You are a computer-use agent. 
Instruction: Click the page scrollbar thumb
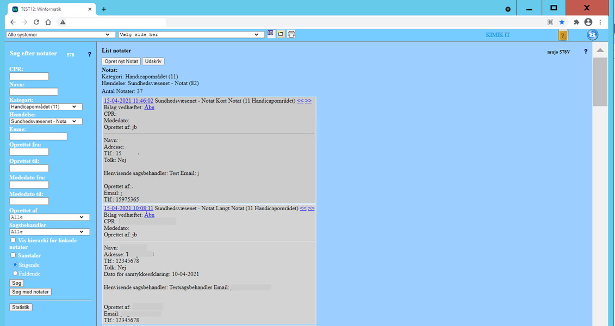600,81
